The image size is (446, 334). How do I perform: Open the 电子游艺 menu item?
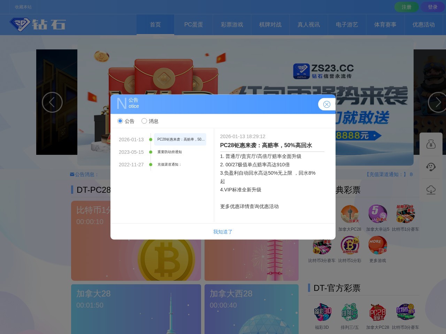click(347, 25)
